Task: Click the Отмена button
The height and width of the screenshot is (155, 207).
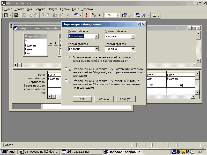Action: click(104, 99)
